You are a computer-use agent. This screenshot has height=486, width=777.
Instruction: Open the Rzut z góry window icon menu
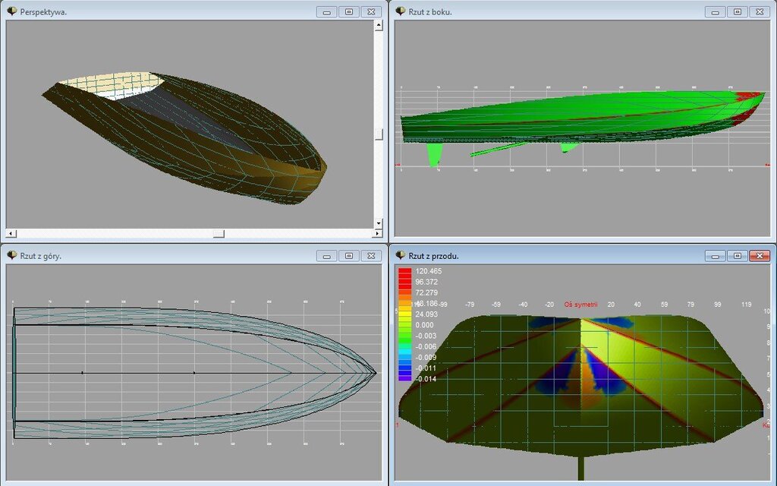pos(12,255)
